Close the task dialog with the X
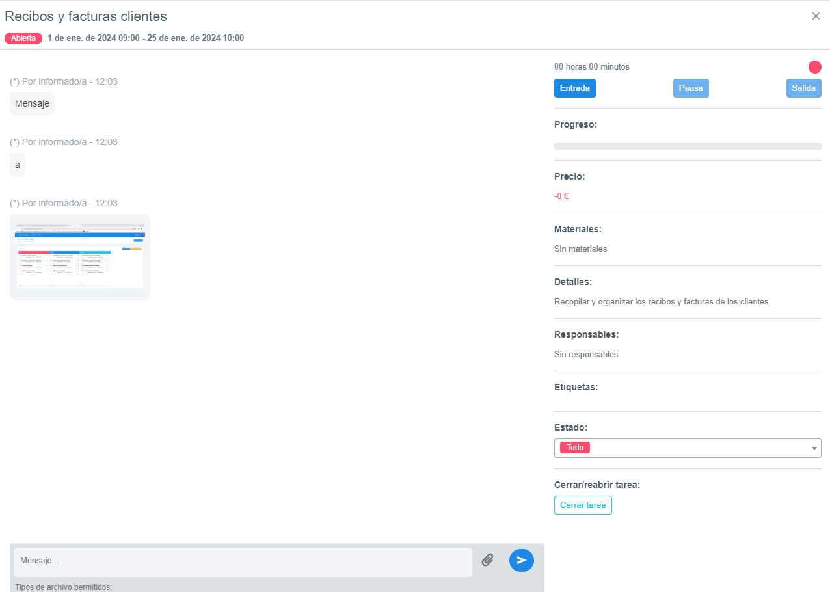830x592 pixels. pyautogui.click(x=816, y=16)
